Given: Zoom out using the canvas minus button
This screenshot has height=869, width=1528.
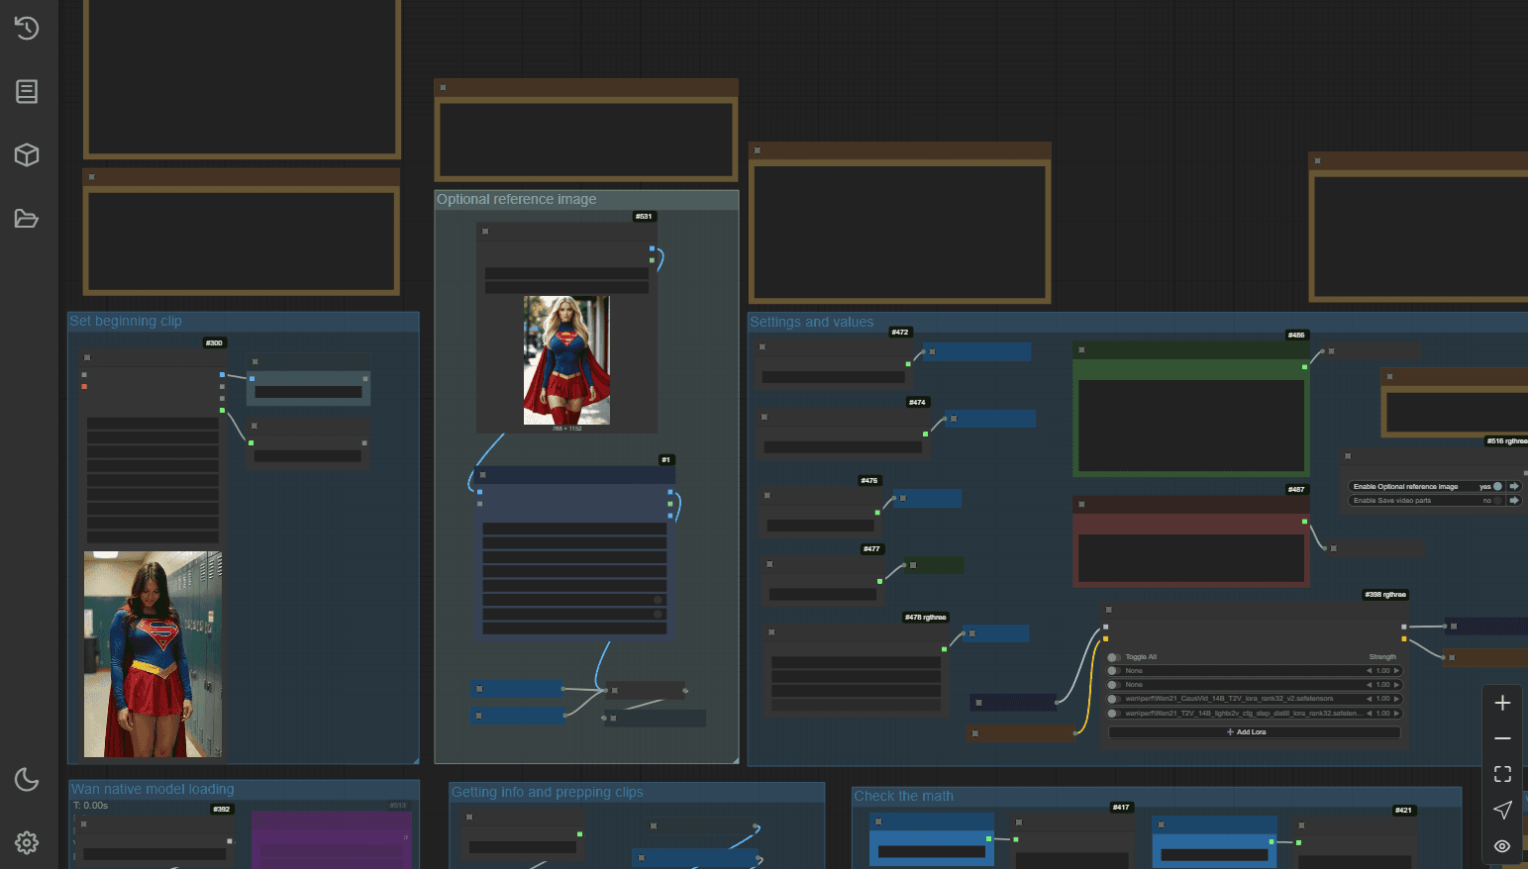Looking at the screenshot, I should click(x=1502, y=738).
